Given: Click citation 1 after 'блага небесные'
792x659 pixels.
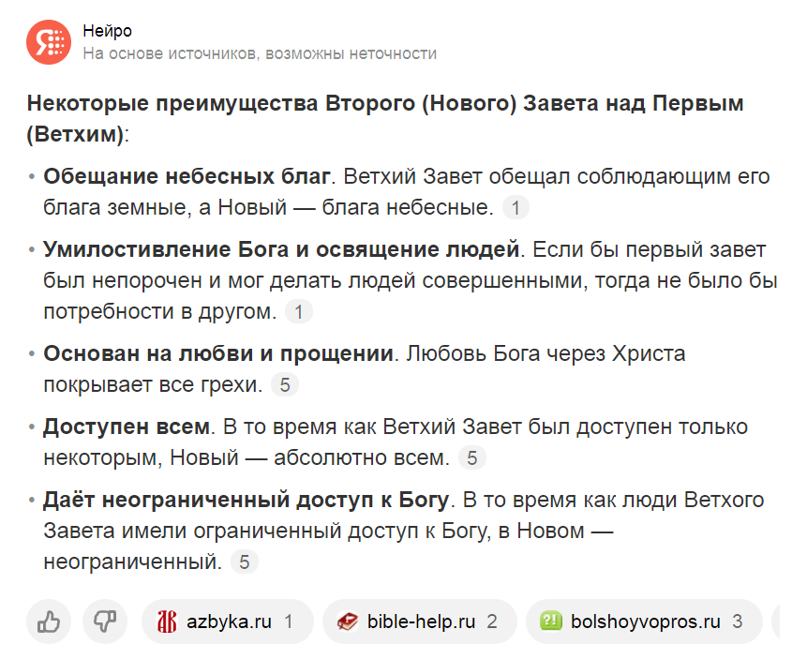Looking at the screenshot, I should coord(516,207).
